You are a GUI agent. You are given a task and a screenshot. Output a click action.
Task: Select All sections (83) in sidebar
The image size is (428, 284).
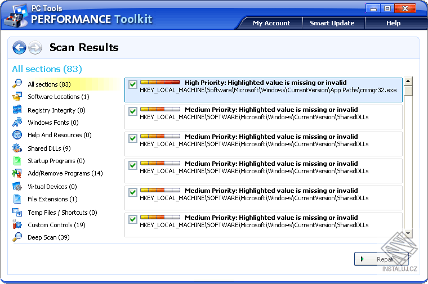(49, 84)
